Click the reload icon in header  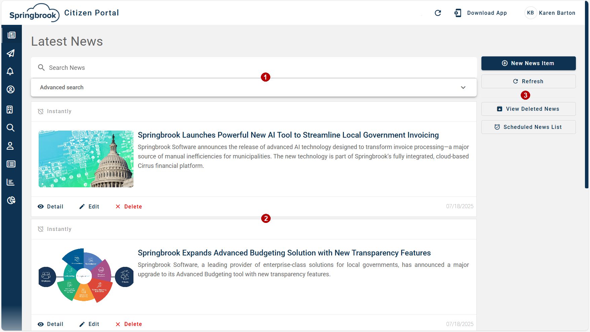click(x=438, y=13)
